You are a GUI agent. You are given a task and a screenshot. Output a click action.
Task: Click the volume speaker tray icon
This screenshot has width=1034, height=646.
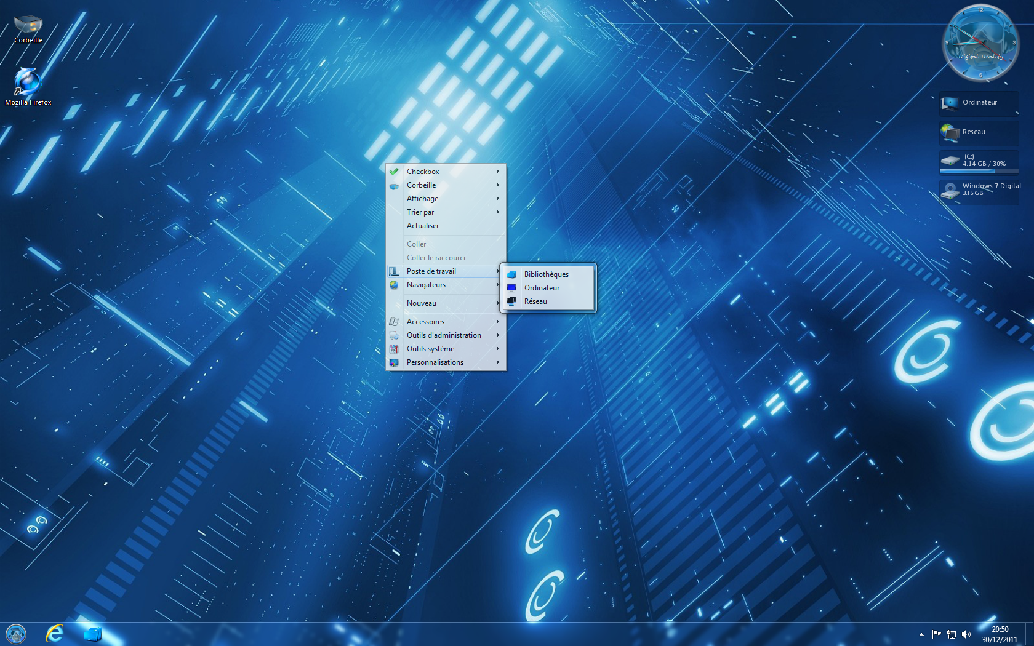point(966,634)
